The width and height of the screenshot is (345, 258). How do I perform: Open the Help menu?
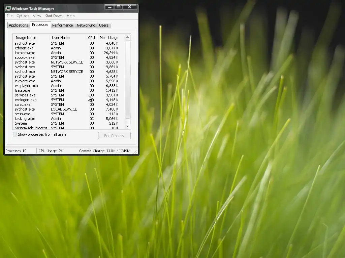tap(71, 16)
